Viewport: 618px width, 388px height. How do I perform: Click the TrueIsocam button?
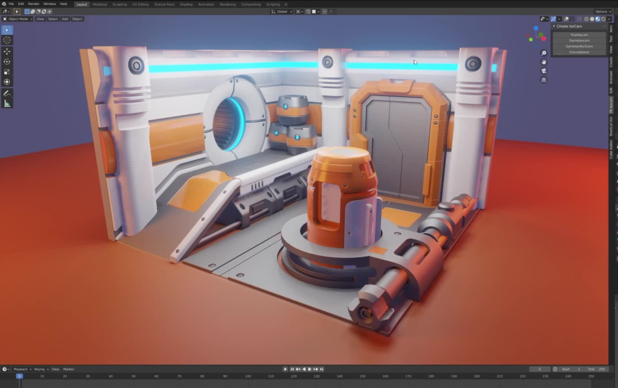point(579,35)
